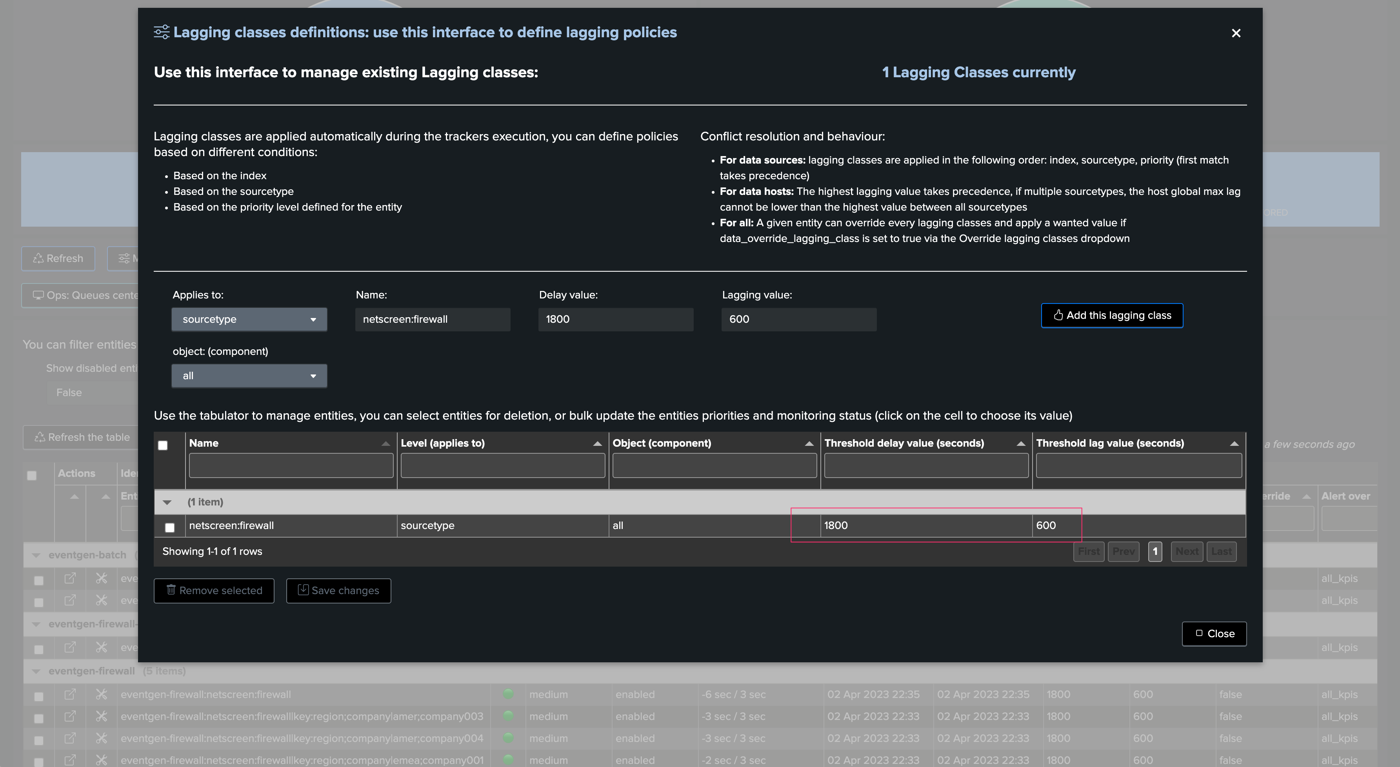
Task: Click the 1800 threshold delay cell
Action: pyautogui.click(x=926, y=526)
